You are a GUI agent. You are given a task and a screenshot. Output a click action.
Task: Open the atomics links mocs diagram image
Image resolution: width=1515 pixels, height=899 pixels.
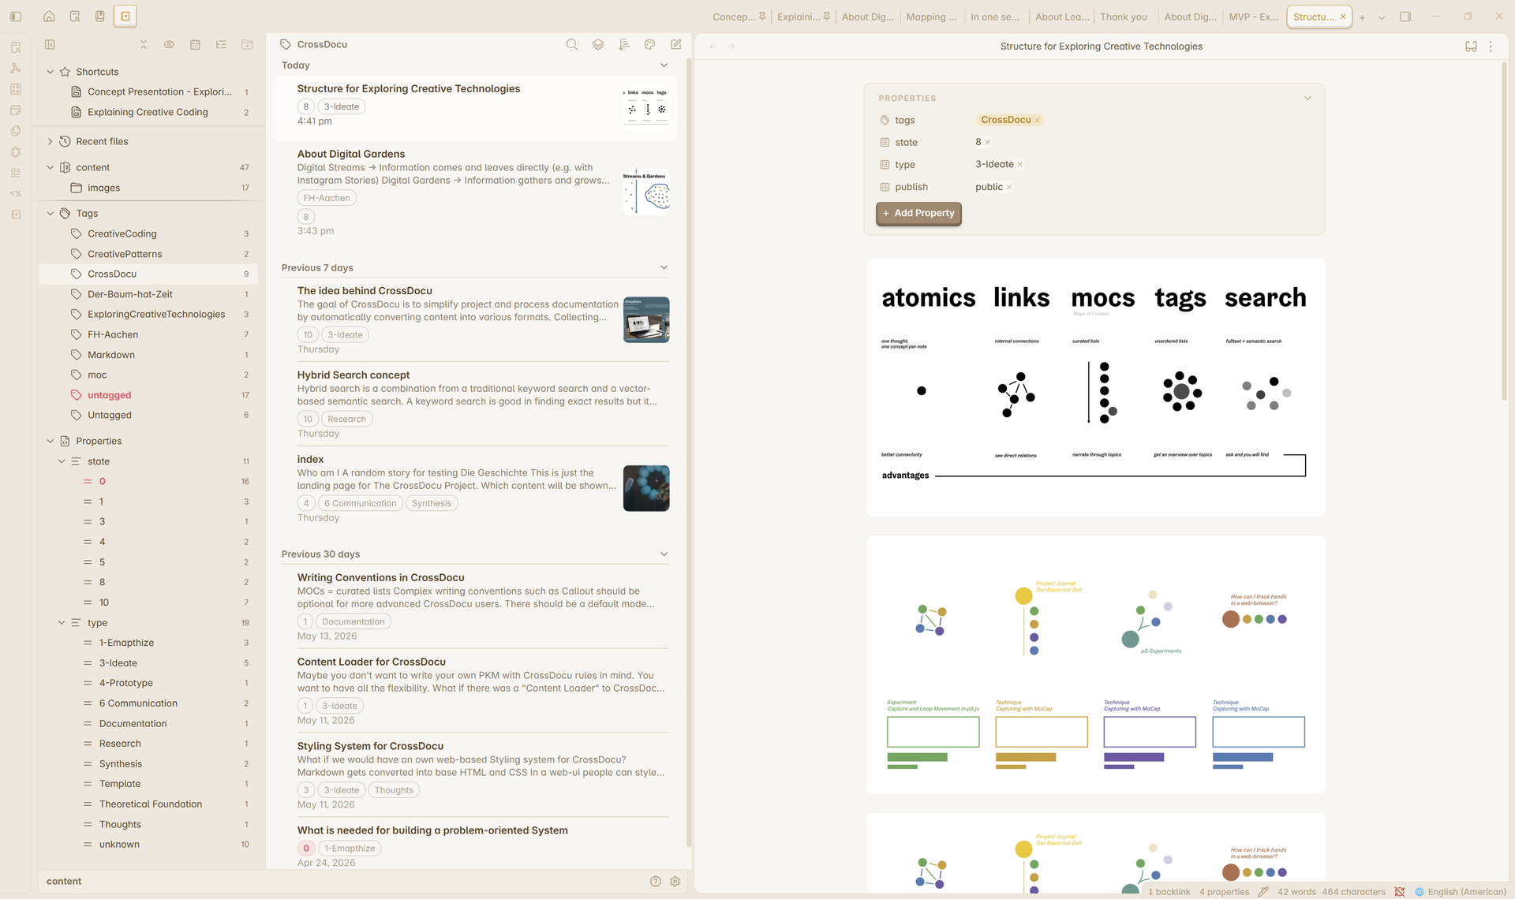point(1095,387)
